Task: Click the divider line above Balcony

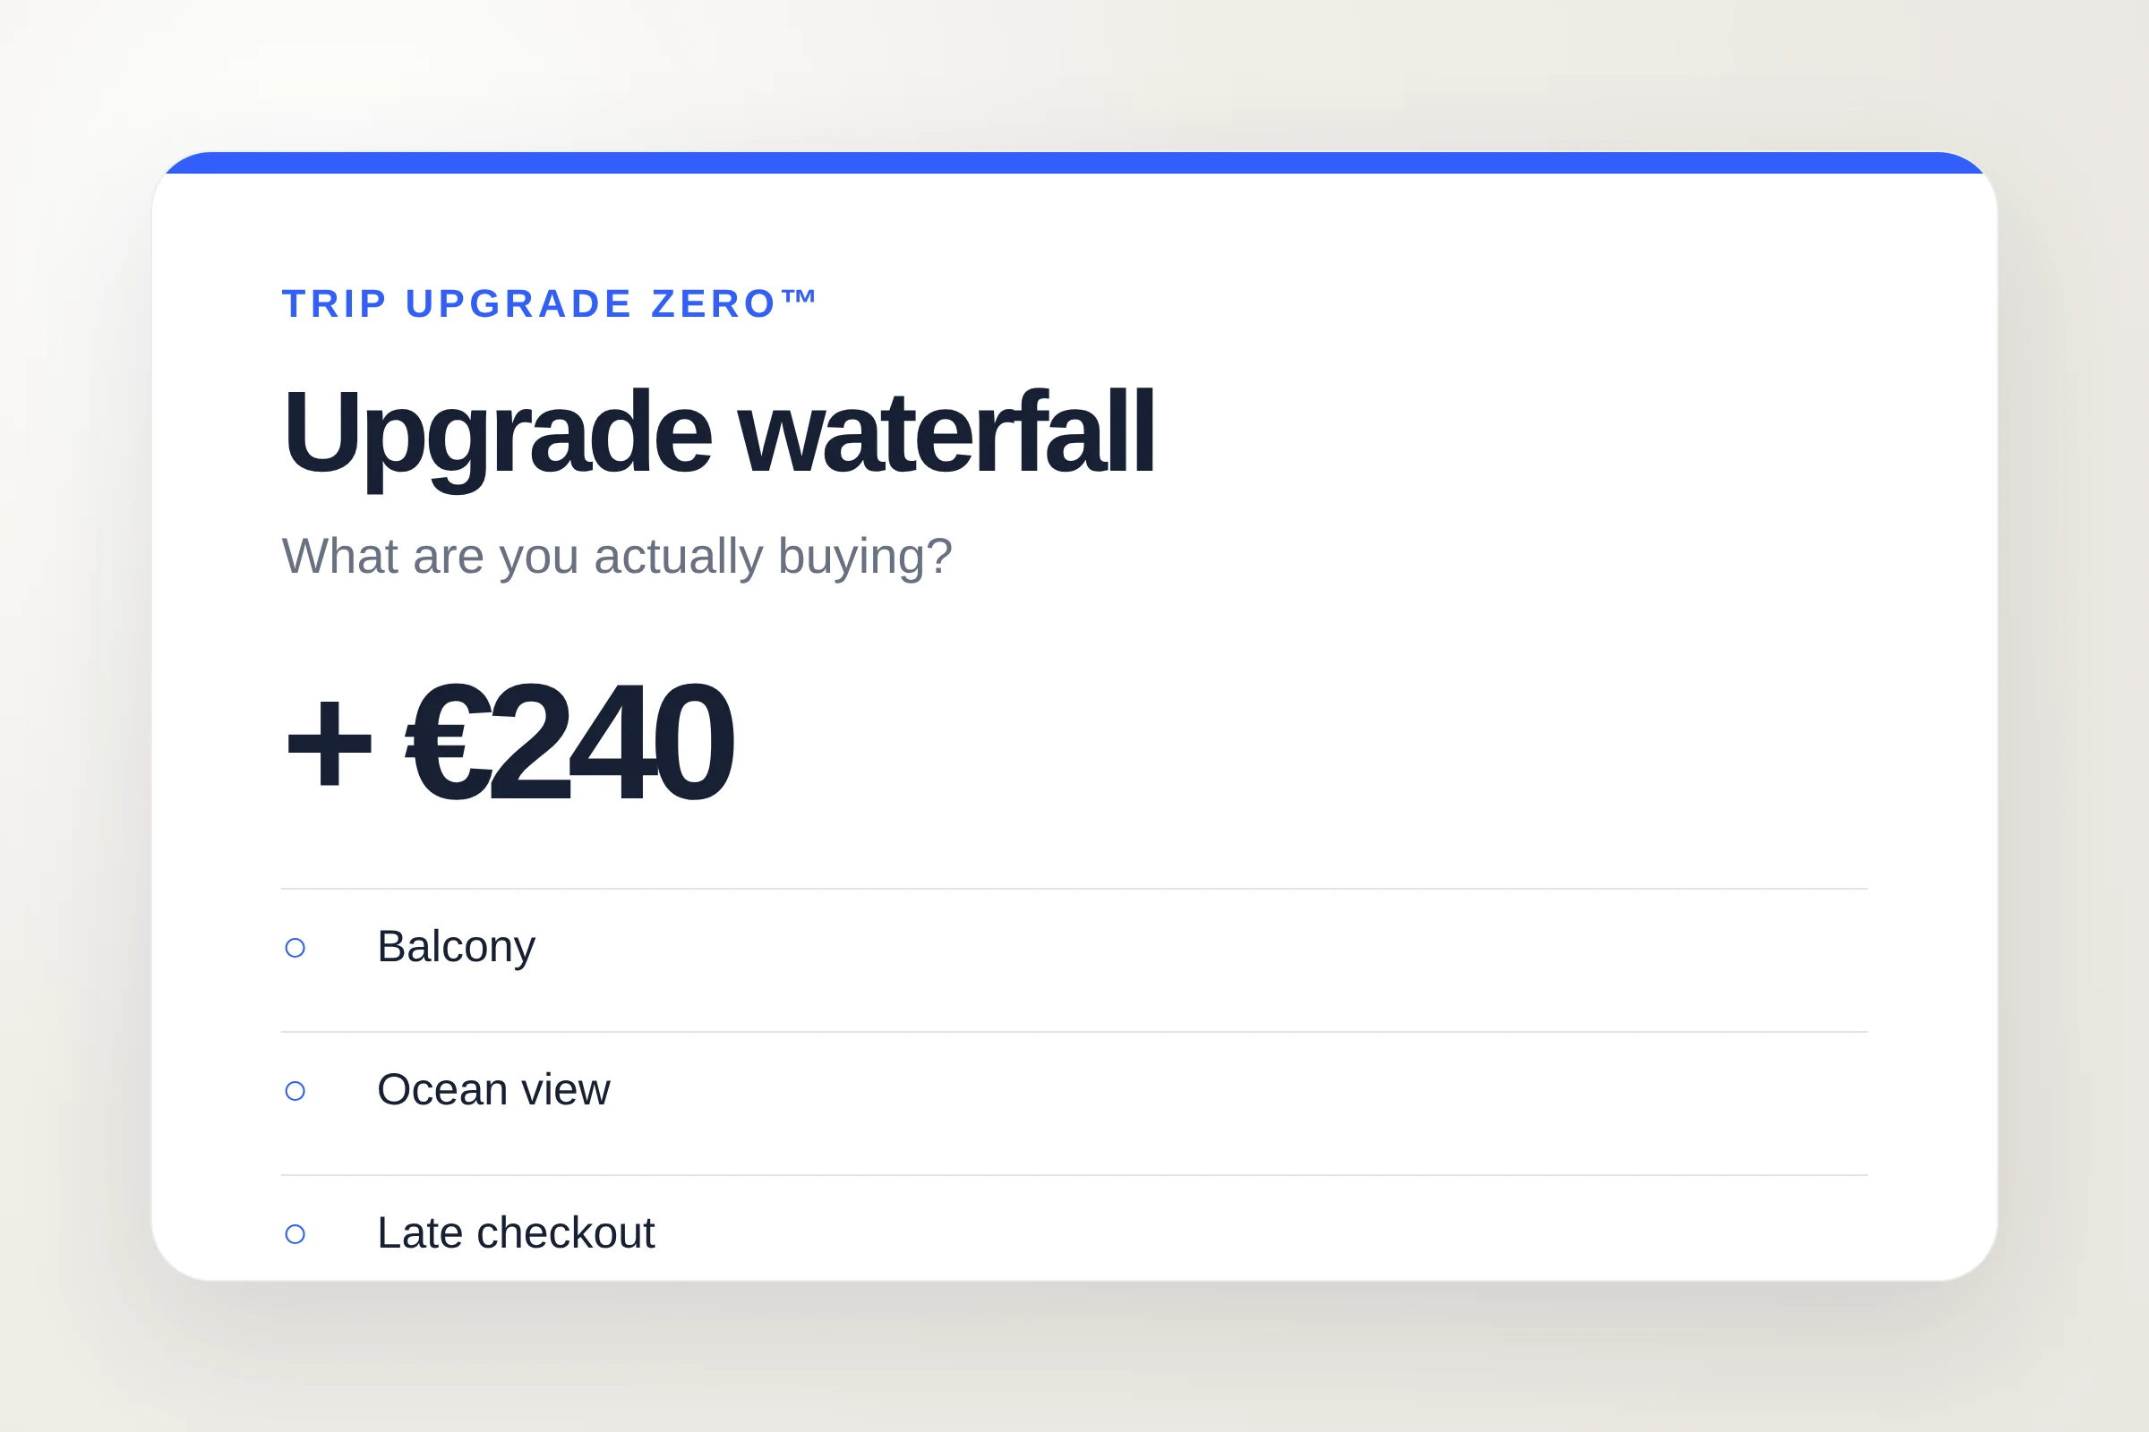Action: point(1074,889)
